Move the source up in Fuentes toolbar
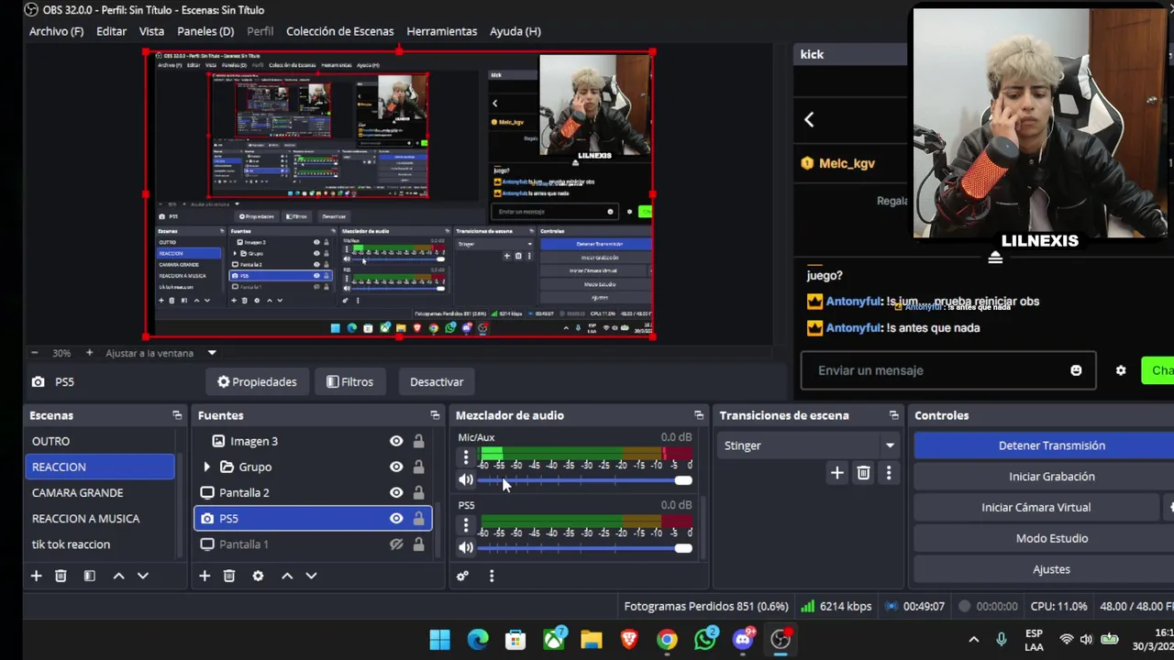 [287, 576]
